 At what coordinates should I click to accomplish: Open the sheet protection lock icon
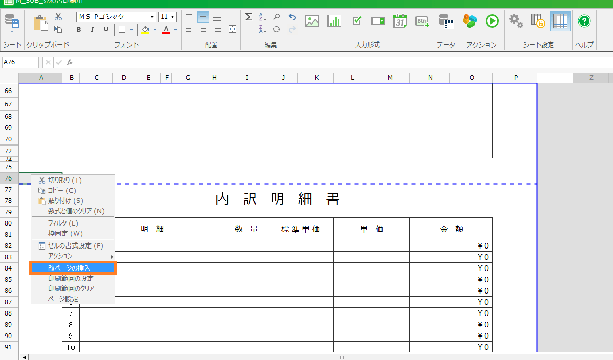[x=538, y=21]
